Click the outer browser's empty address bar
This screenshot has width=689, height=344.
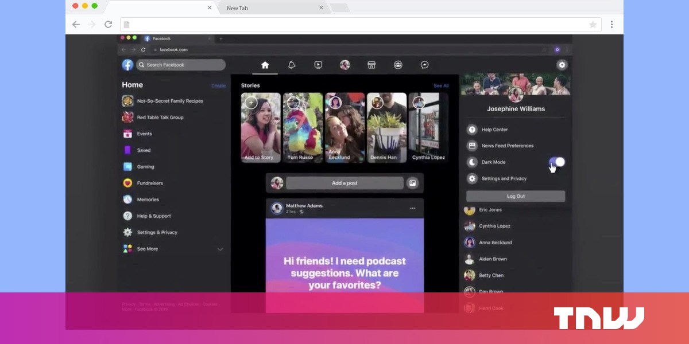(361, 25)
